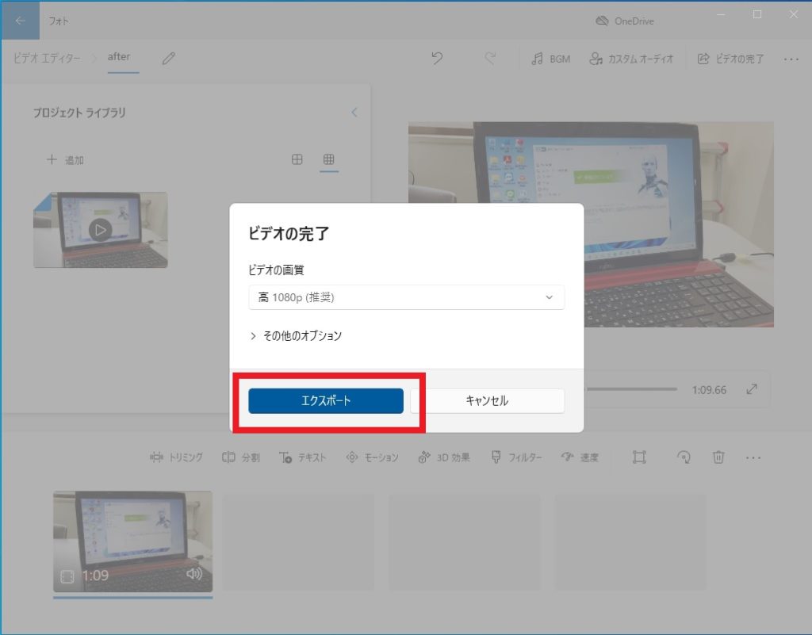812x635 pixels.
Task: Click the pencil icon to rename project
Action: pyautogui.click(x=168, y=59)
